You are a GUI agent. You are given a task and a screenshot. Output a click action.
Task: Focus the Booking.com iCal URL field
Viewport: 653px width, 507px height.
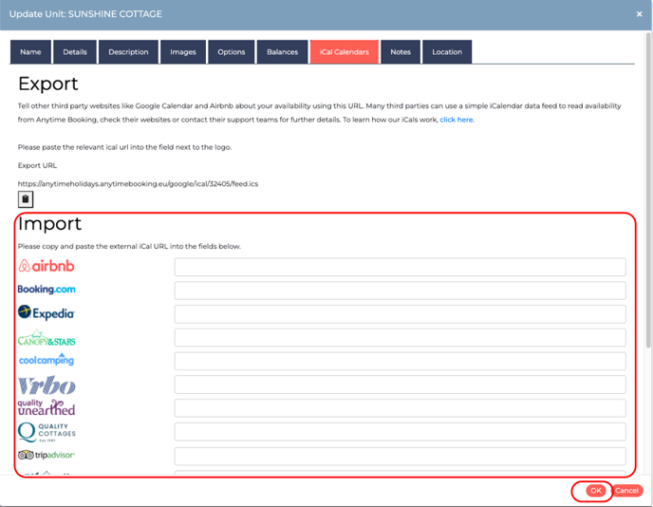point(400,291)
